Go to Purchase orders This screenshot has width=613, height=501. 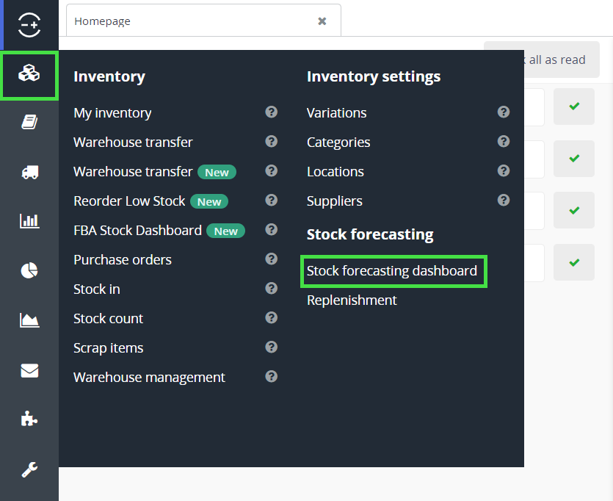123,260
